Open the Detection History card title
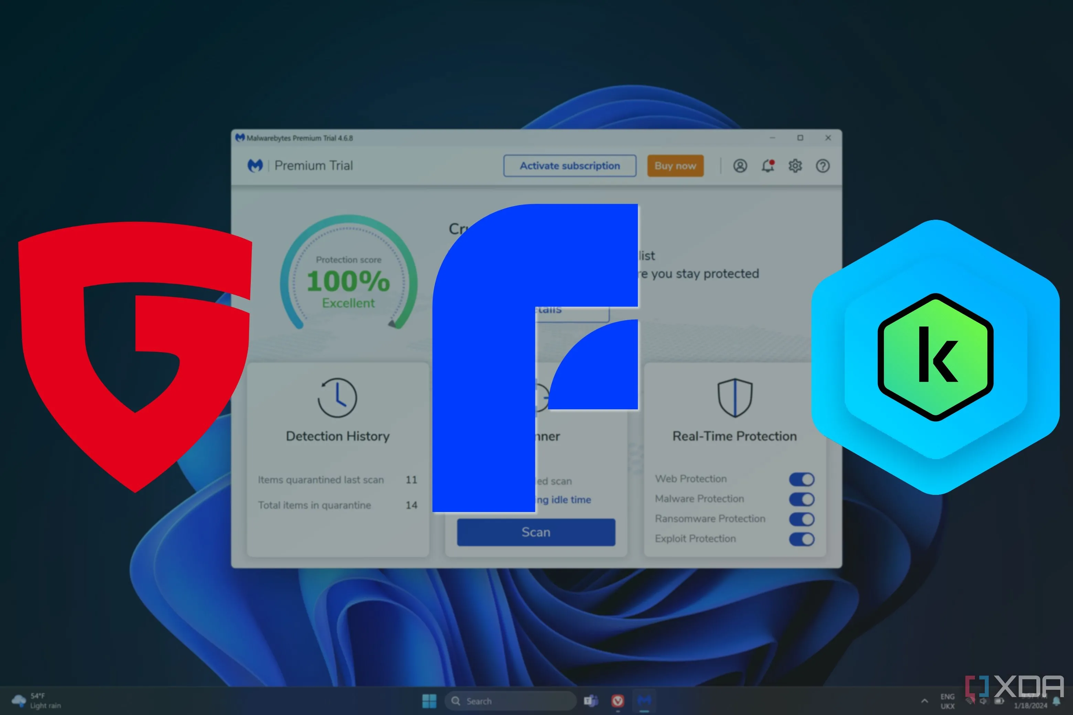Viewport: 1073px width, 715px height. pyautogui.click(x=337, y=436)
